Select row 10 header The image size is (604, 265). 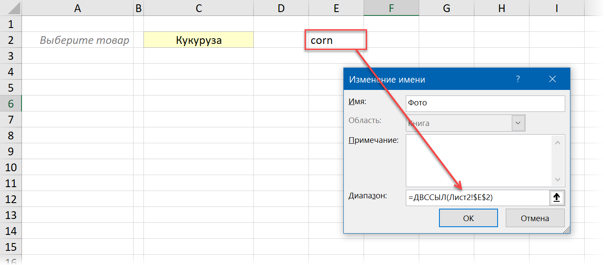[11, 167]
